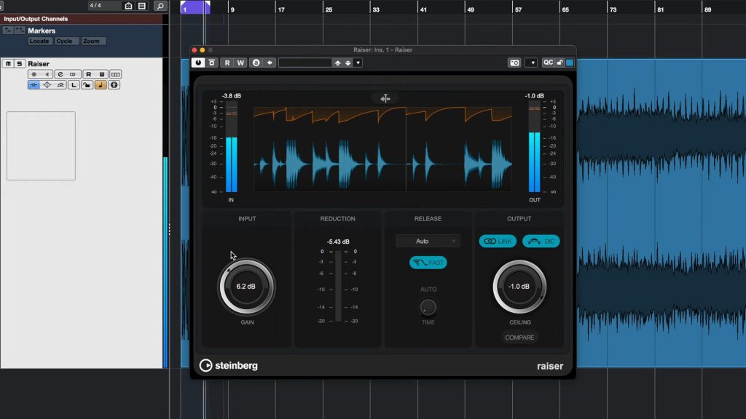Screen dimensions: 746x419
Task: Open the Release mode Auto dropdown
Action: (428, 241)
